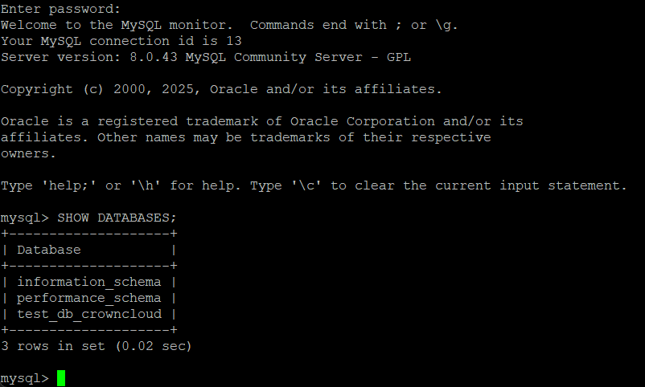Select the information_schema database row

point(88,282)
